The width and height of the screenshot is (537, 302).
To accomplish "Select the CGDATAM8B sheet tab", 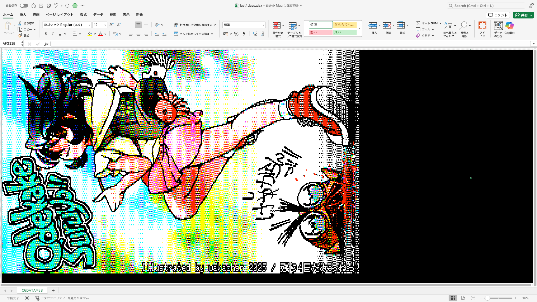I will [x=32, y=291].
